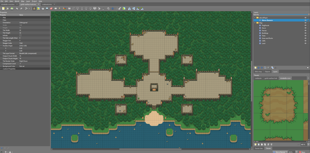Viewport: 310px width, 153px height.
Task: Hide the Trees layer with its eye icon
Action: pos(305,36)
